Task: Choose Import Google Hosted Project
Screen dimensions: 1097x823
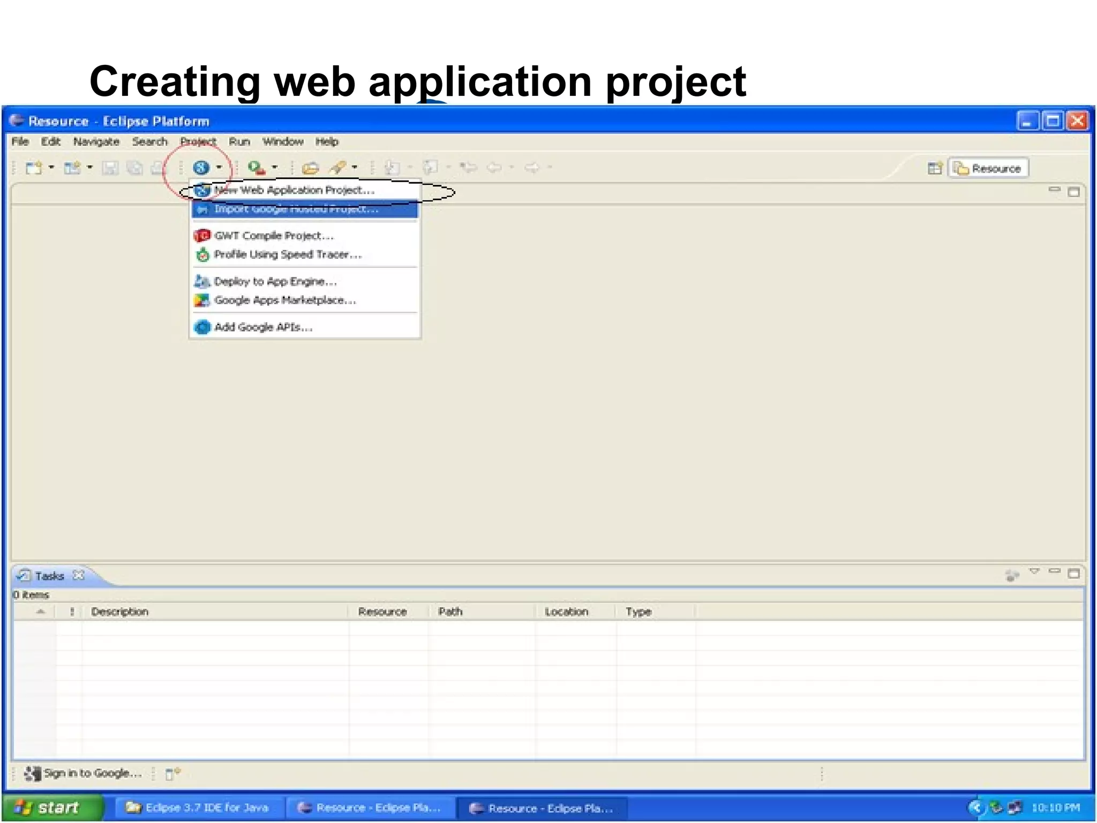Action: pos(304,209)
